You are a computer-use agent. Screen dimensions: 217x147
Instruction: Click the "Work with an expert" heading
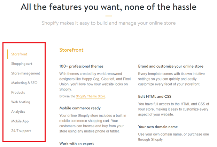point(76,144)
